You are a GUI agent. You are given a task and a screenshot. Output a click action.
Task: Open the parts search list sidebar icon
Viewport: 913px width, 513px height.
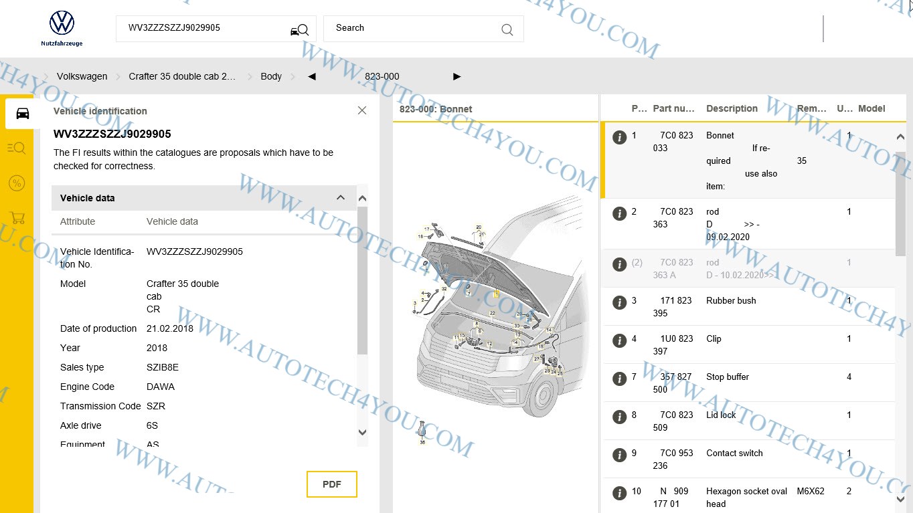17,148
